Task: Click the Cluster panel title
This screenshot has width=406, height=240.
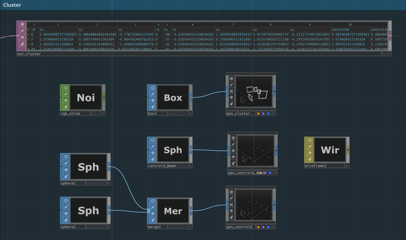Action: pos(12,5)
